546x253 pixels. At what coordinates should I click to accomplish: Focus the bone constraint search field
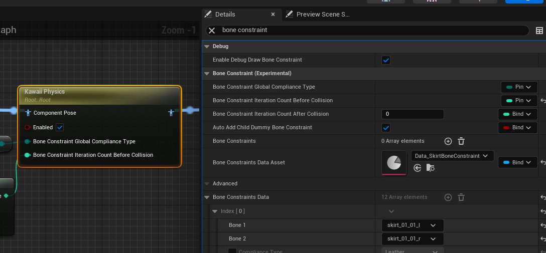(x=367, y=31)
